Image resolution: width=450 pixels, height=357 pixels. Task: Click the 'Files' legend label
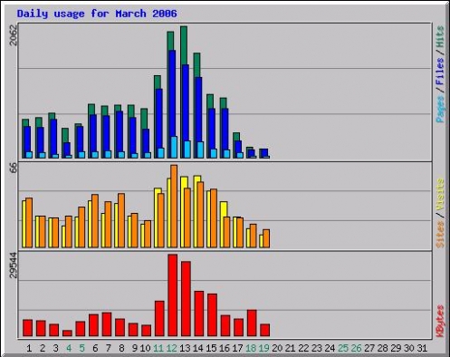[440, 72]
